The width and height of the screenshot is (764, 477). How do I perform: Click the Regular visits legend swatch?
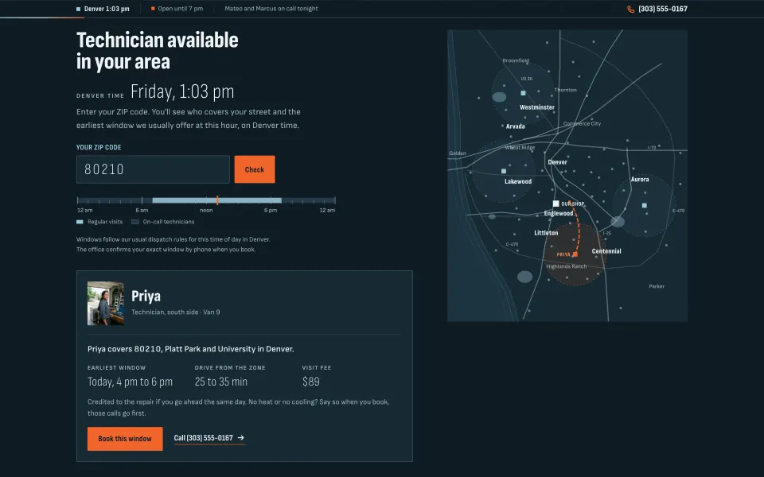tap(80, 222)
